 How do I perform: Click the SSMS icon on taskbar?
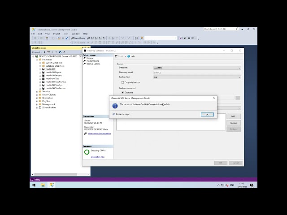(52, 185)
